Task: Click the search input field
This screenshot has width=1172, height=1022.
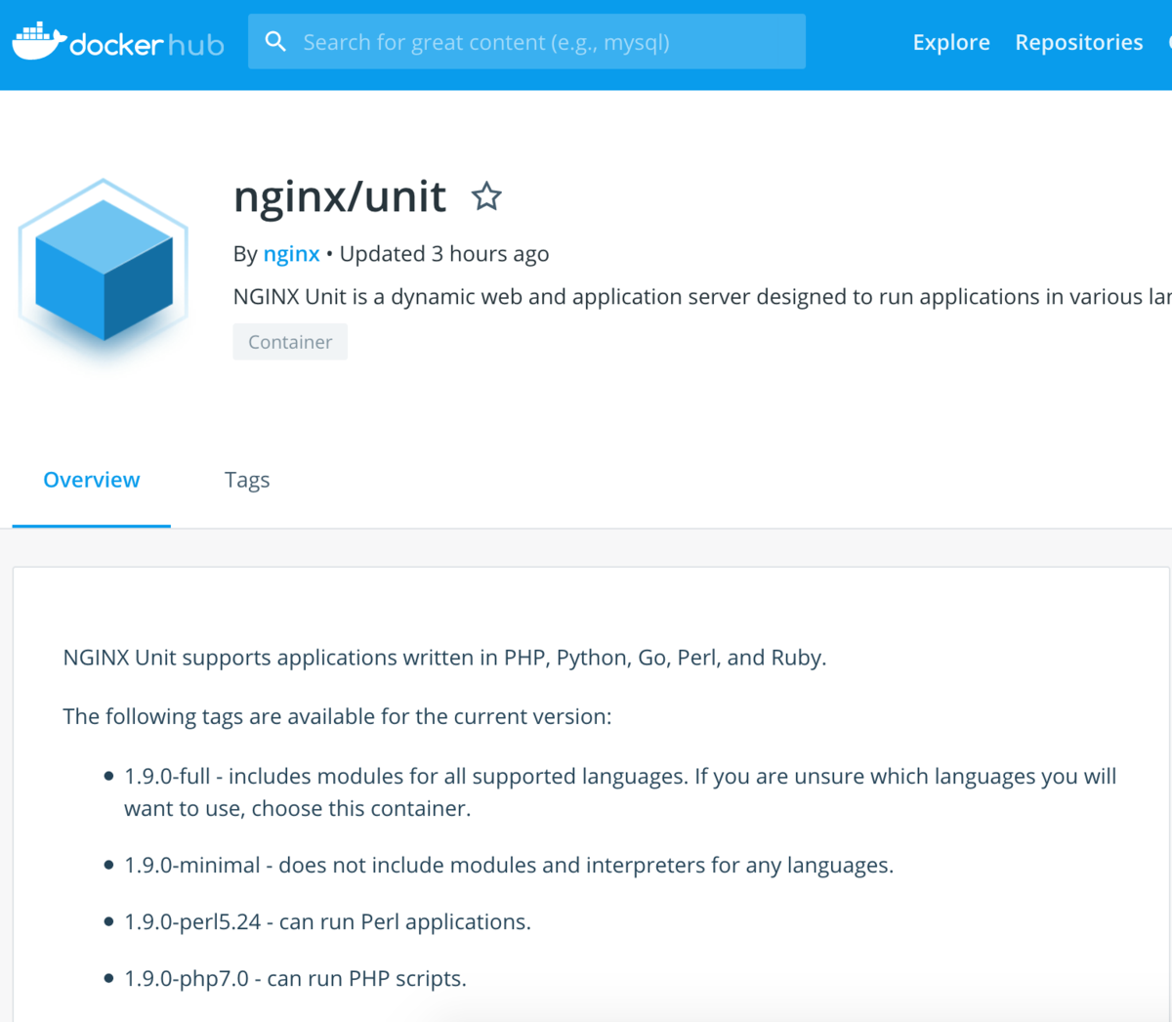Action: pos(527,41)
